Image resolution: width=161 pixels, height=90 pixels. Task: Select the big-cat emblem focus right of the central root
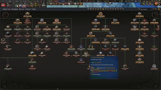pos(115,21)
